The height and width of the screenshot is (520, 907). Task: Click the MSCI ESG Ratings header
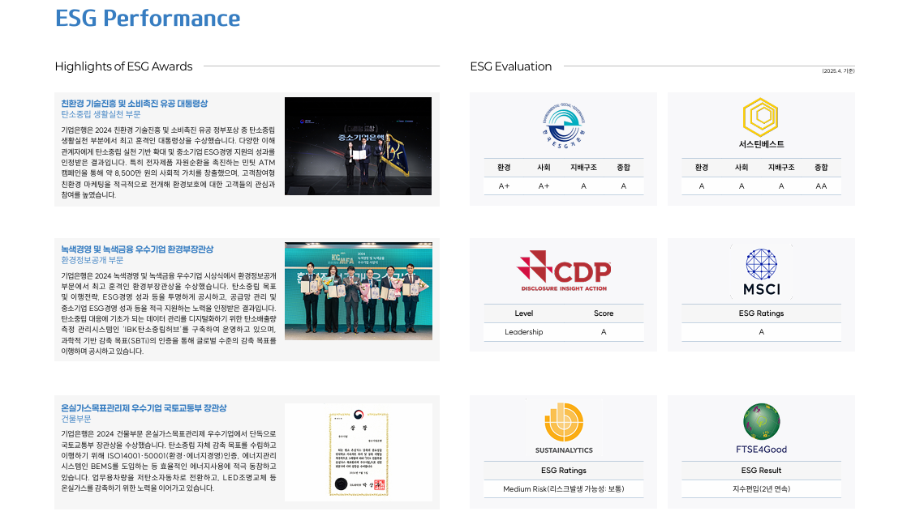761,313
